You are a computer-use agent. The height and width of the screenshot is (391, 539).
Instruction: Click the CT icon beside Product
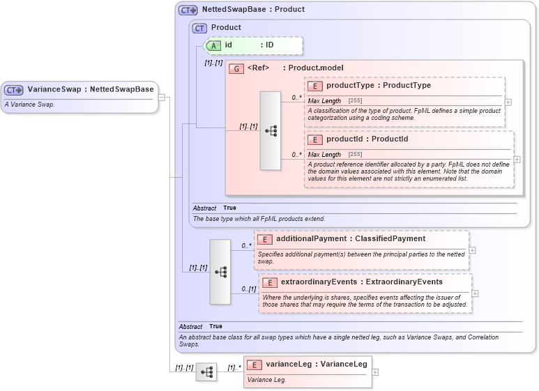[199, 28]
